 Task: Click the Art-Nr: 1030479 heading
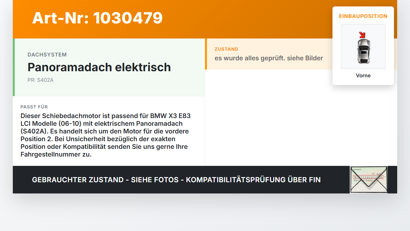click(97, 18)
